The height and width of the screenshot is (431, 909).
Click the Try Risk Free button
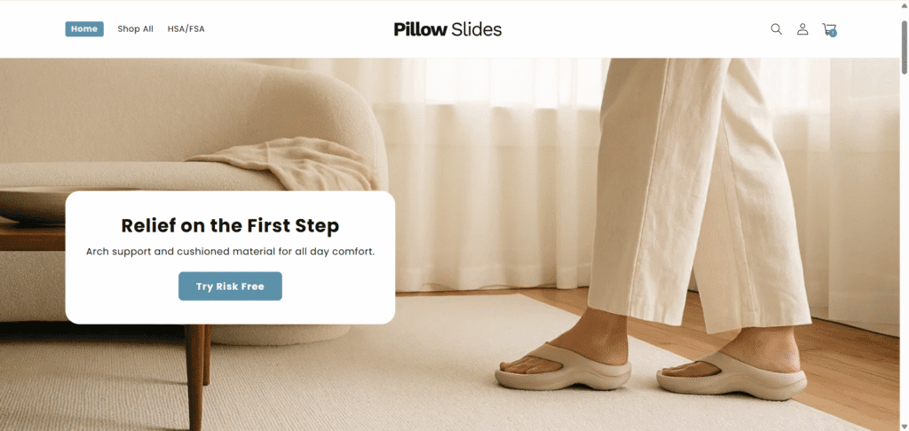tap(230, 286)
